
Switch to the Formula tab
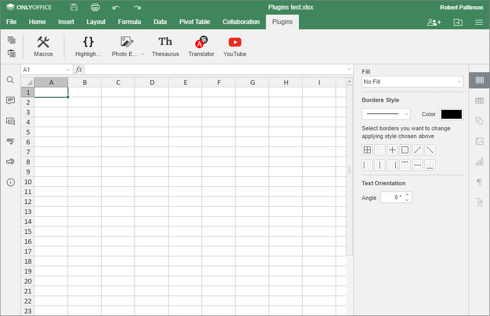click(x=129, y=22)
